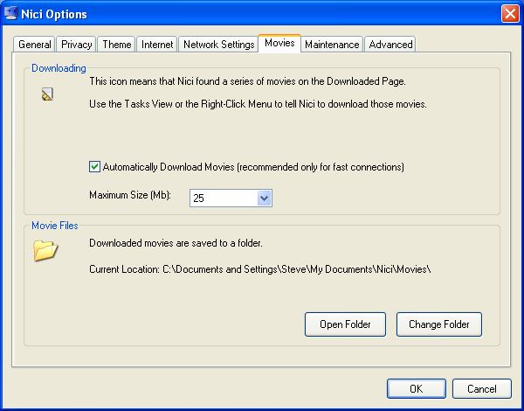Cancel the Nici Options dialog

(481, 389)
